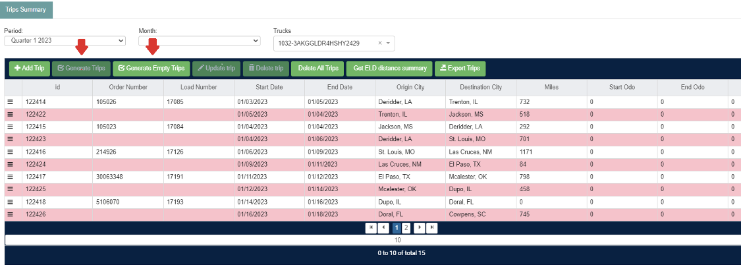The width and height of the screenshot is (743, 265).
Task: Select the Trips Summary tab
Action: [x=26, y=9]
